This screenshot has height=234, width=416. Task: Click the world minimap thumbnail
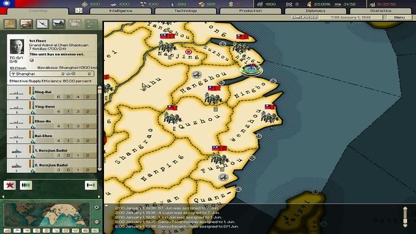(47, 215)
